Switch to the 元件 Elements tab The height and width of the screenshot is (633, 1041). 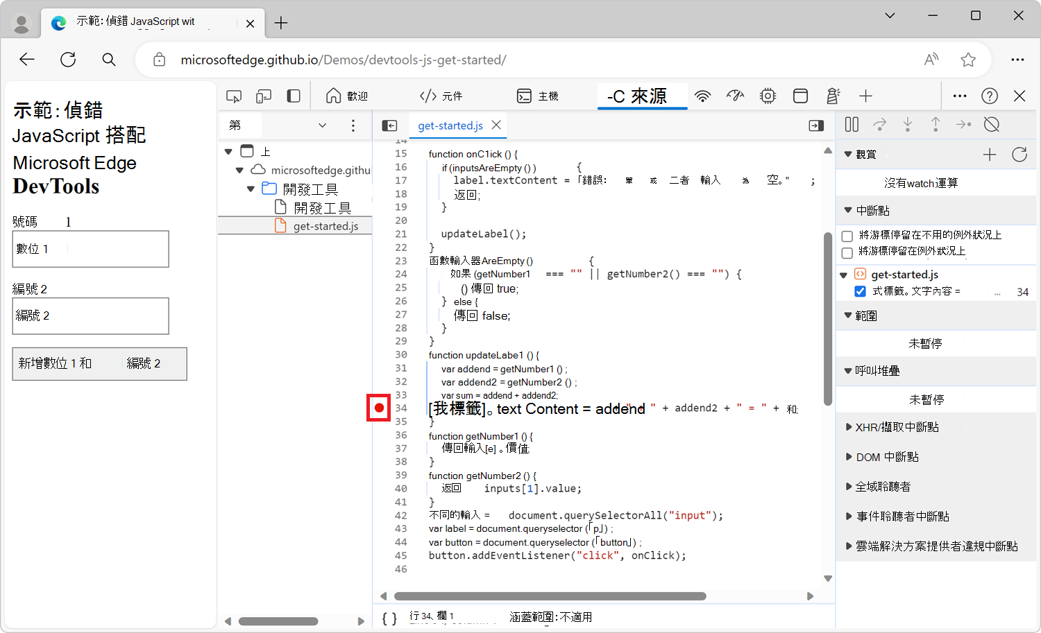[441, 96]
